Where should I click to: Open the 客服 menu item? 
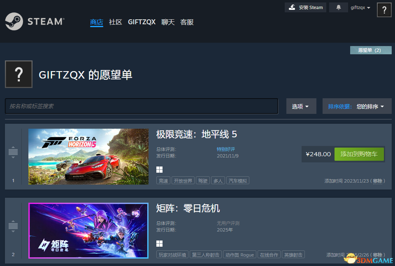tap(187, 22)
